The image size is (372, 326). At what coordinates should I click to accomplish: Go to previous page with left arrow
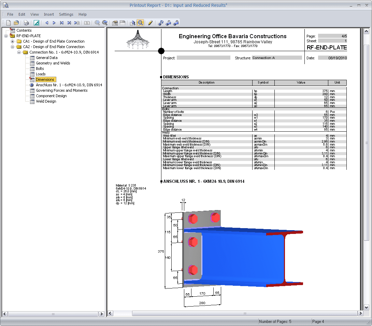47,23
